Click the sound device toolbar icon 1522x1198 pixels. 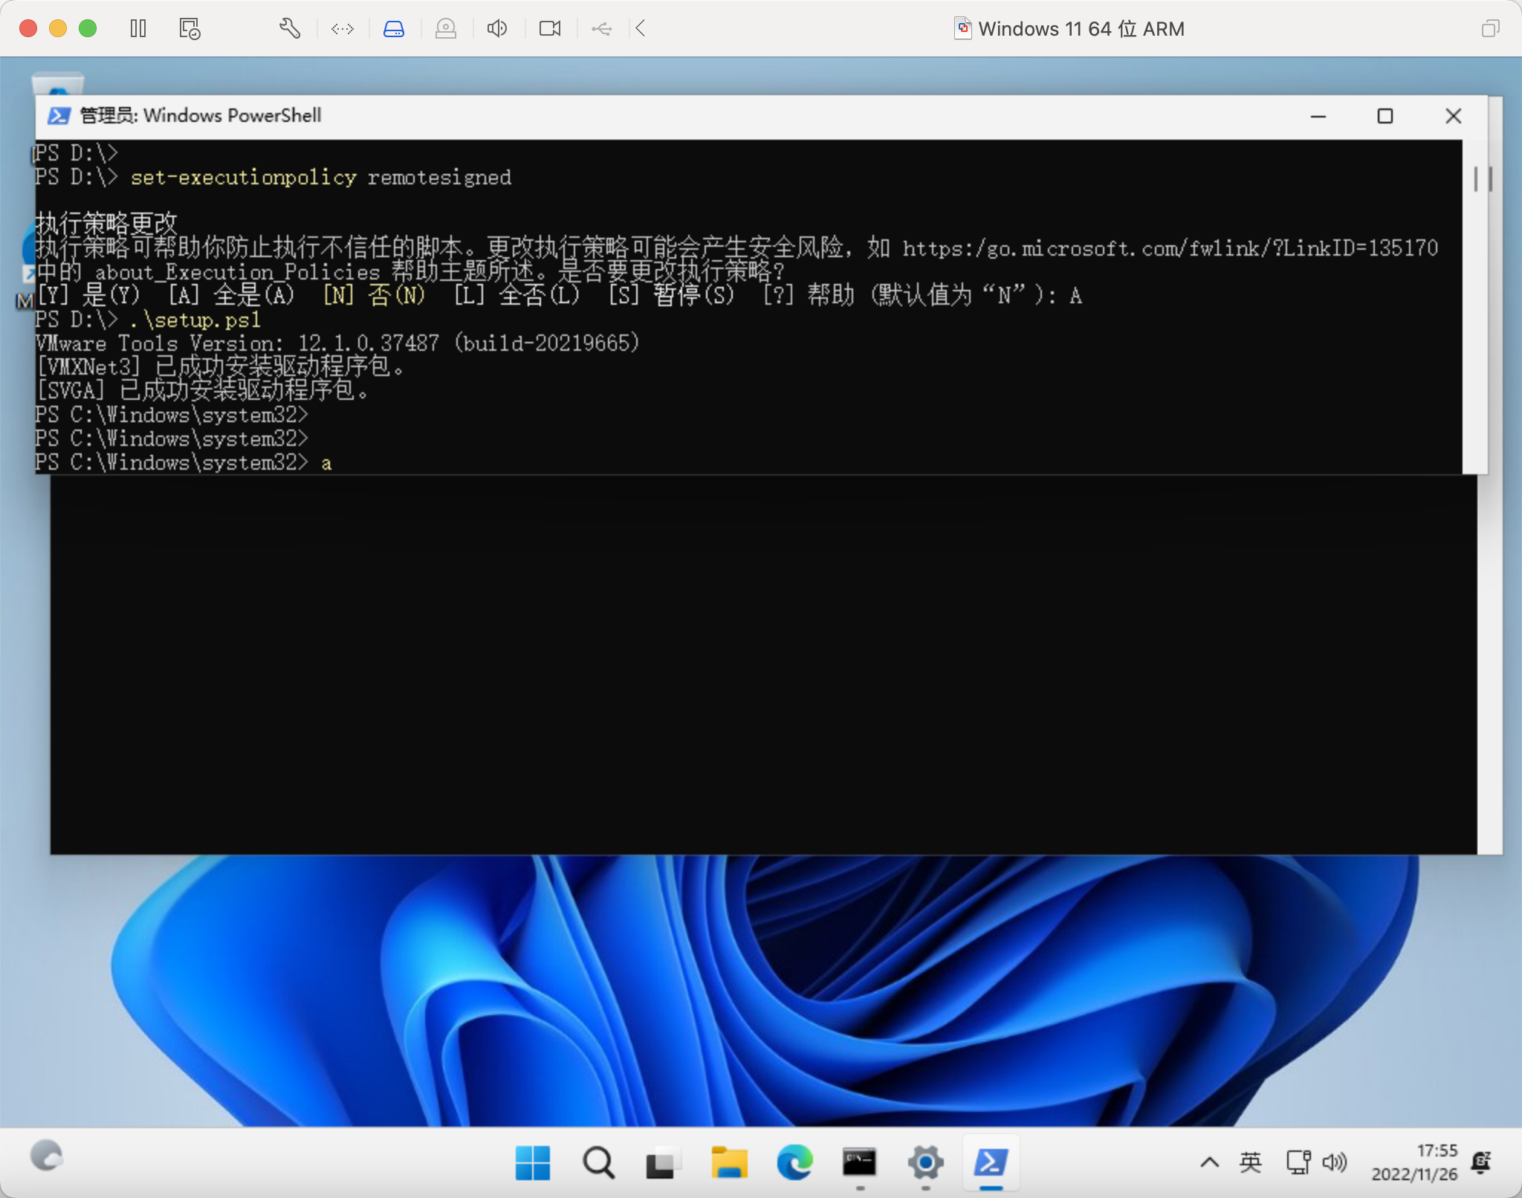(496, 29)
